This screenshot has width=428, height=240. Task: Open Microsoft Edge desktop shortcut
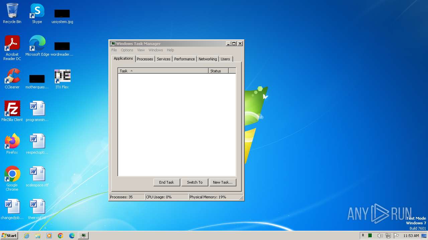[x=37, y=46]
